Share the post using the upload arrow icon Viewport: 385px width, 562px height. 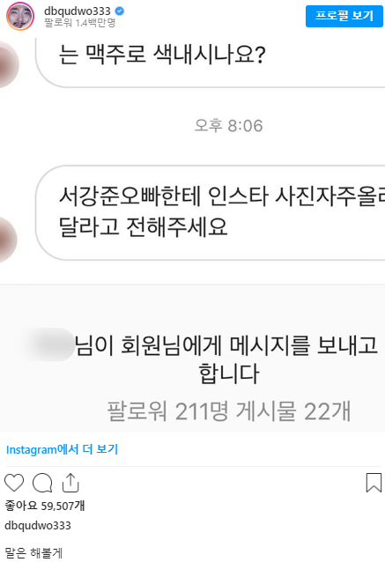(70, 483)
